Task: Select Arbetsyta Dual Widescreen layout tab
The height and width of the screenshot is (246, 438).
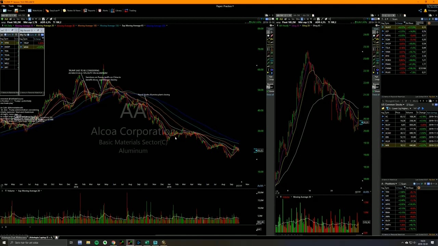Action: point(14,237)
